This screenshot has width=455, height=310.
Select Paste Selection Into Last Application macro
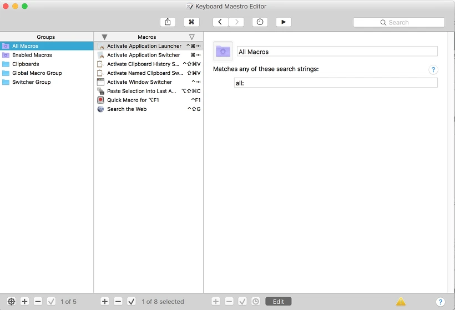[x=149, y=91]
